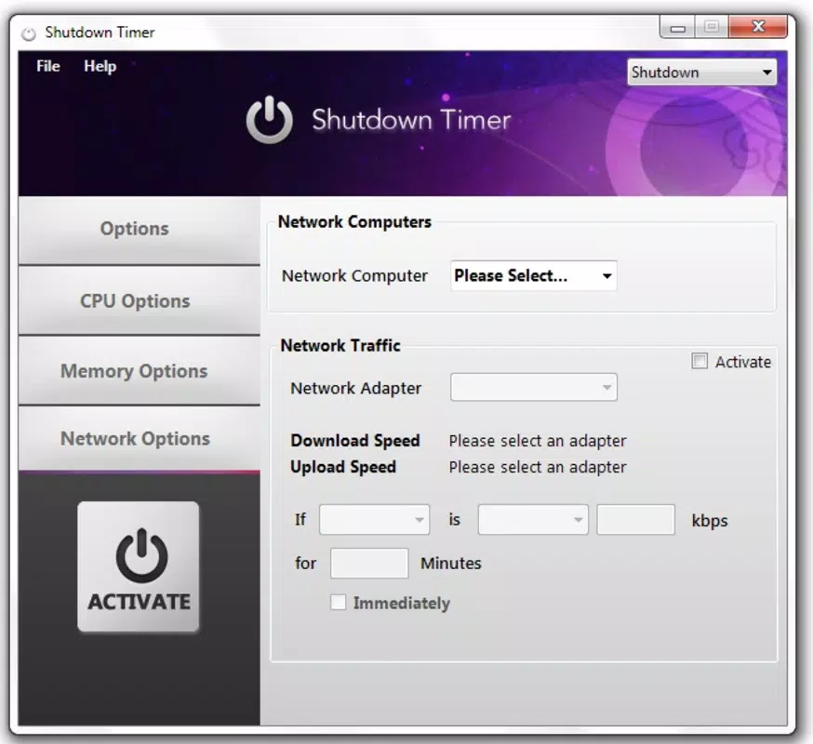This screenshot has height=744, width=813.
Task: Click the Upload Speed adapter status text
Action: click(x=538, y=467)
